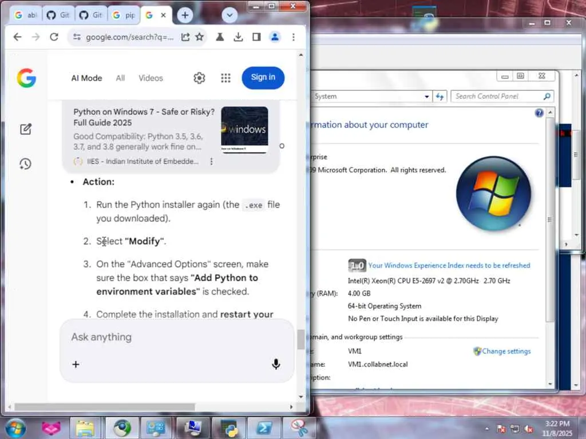Go back in Chrome browser
The width and height of the screenshot is (586, 439).
tap(17, 37)
